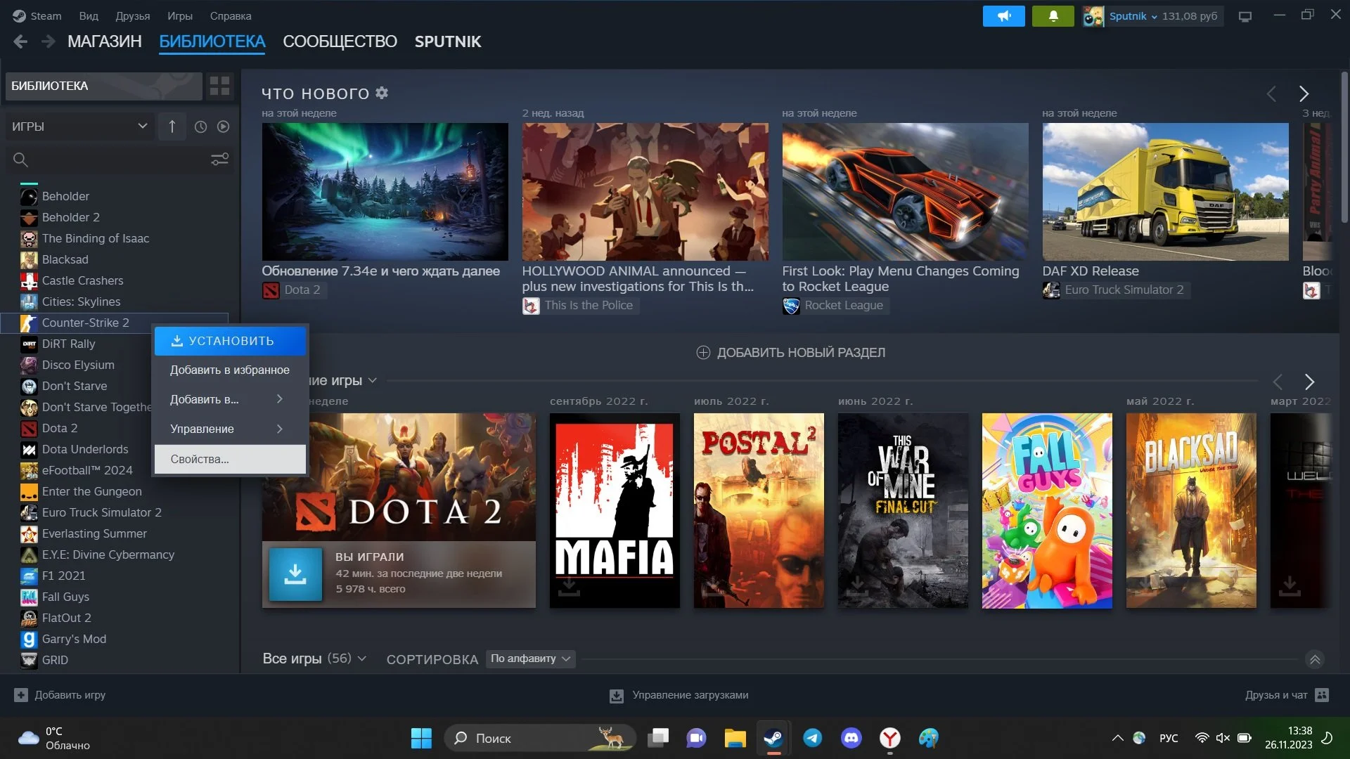Click the download manager icon
This screenshot has width=1350, height=759.
point(617,696)
